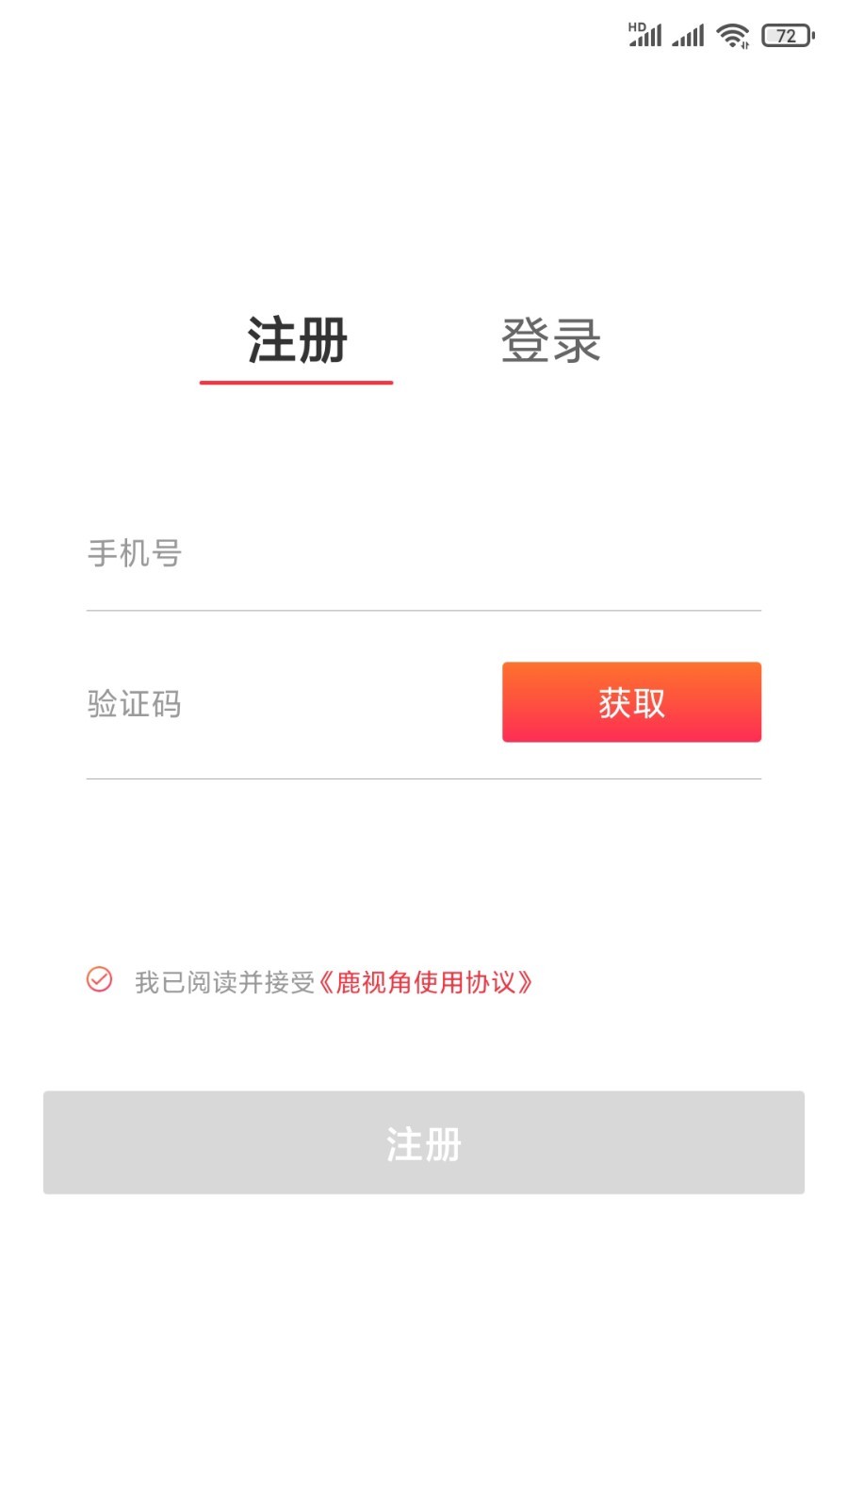Focus the 手机号 phone number field
This screenshot has width=848, height=1508.
(422, 554)
